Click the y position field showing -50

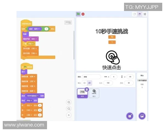point(130,77)
